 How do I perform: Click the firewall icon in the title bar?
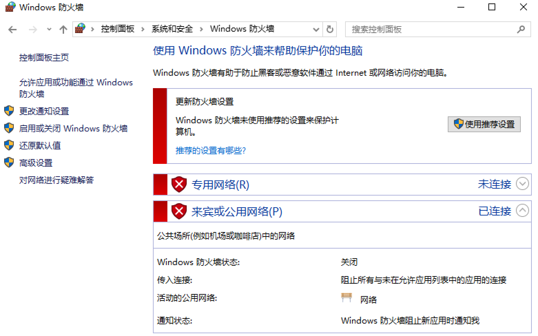pos(10,7)
